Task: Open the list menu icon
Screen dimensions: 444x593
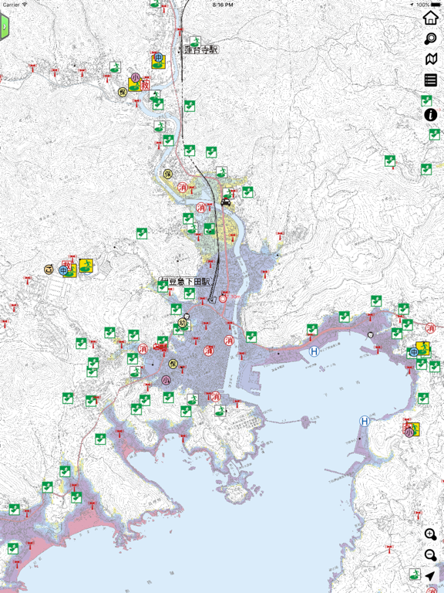Action: [430, 80]
